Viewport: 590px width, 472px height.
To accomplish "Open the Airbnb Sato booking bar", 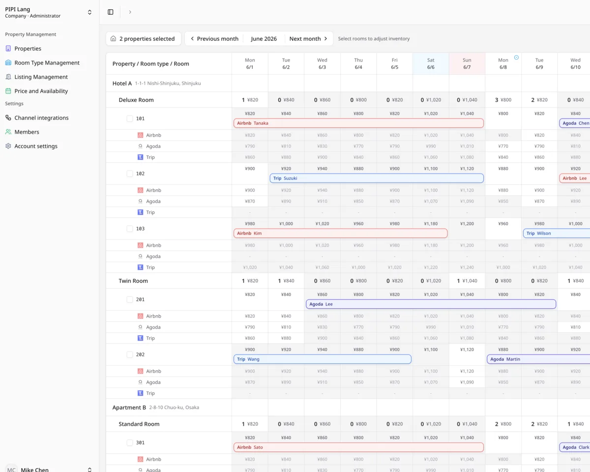I will coord(358,447).
